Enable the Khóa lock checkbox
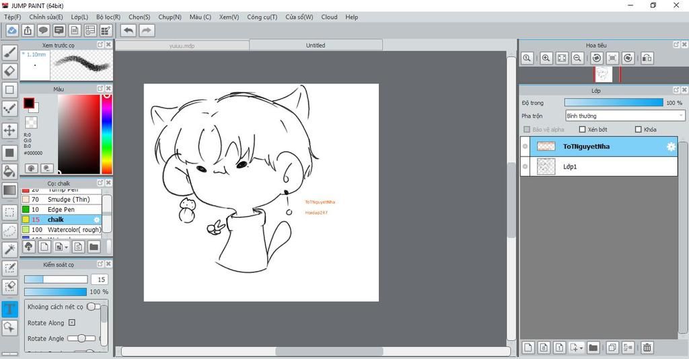The width and height of the screenshot is (689, 359). click(x=638, y=130)
